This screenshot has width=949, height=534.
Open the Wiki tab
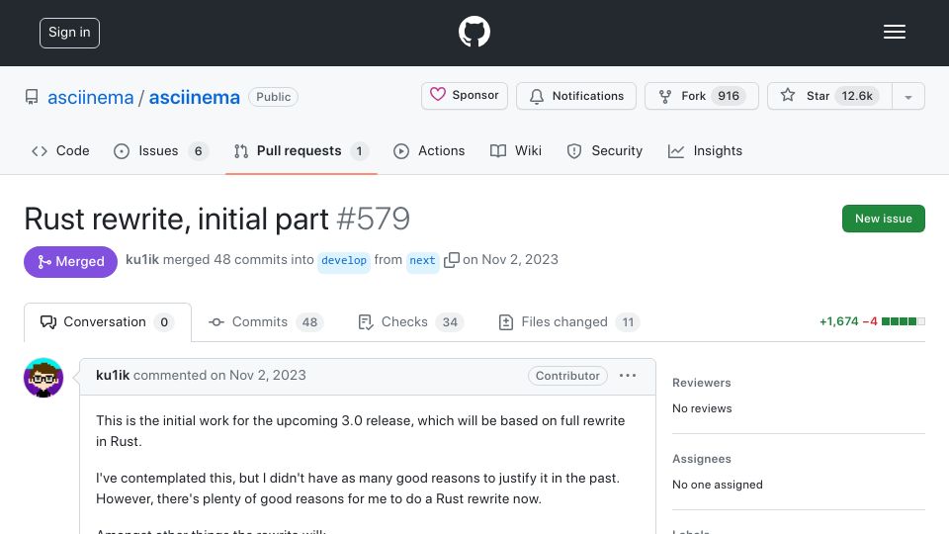516,150
